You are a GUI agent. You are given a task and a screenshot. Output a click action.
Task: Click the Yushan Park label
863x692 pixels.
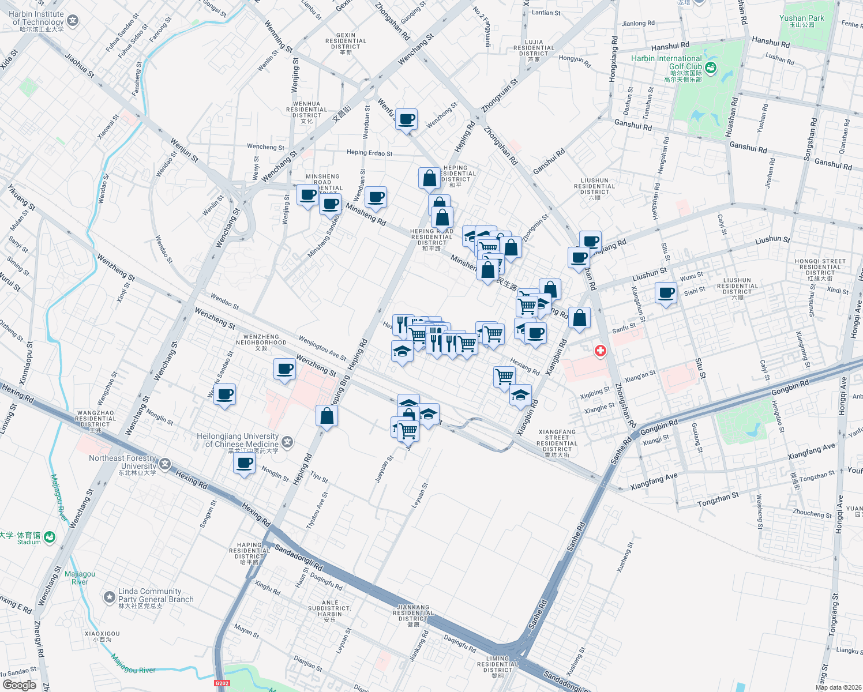[x=802, y=18]
